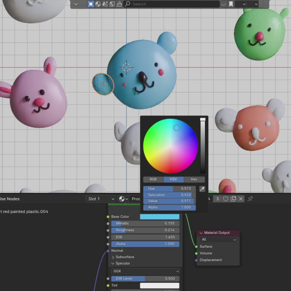The height and width of the screenshot is (291, 291).
Task: Click the material user count 3 button
Action: pyautogui.click(x=217, y=199)
